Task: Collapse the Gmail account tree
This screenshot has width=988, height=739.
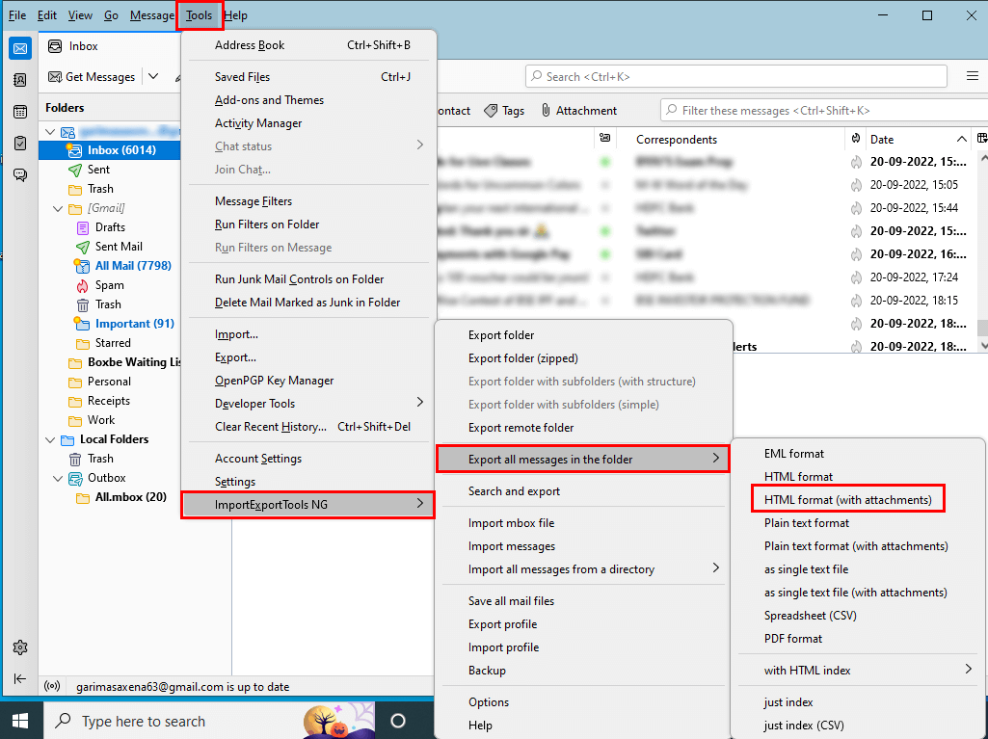Action: [x=50, y=132]
